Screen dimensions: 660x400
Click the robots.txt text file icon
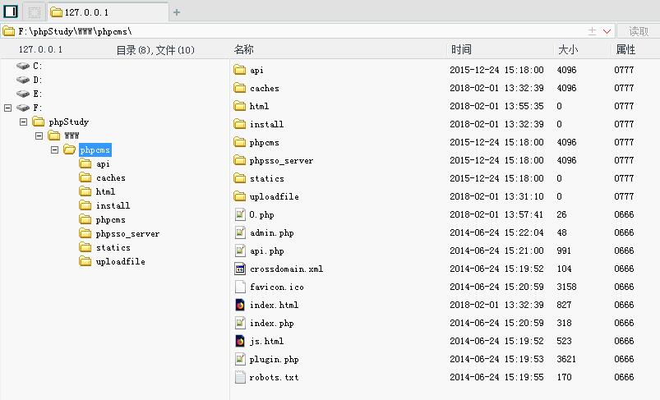(x=240, y=377)
